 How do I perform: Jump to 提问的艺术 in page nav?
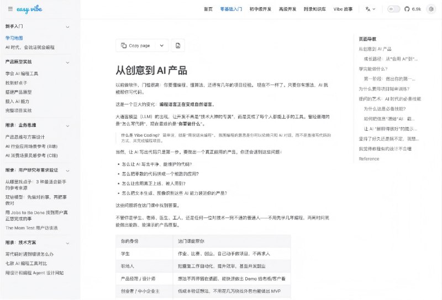click(x=390, y=99)
